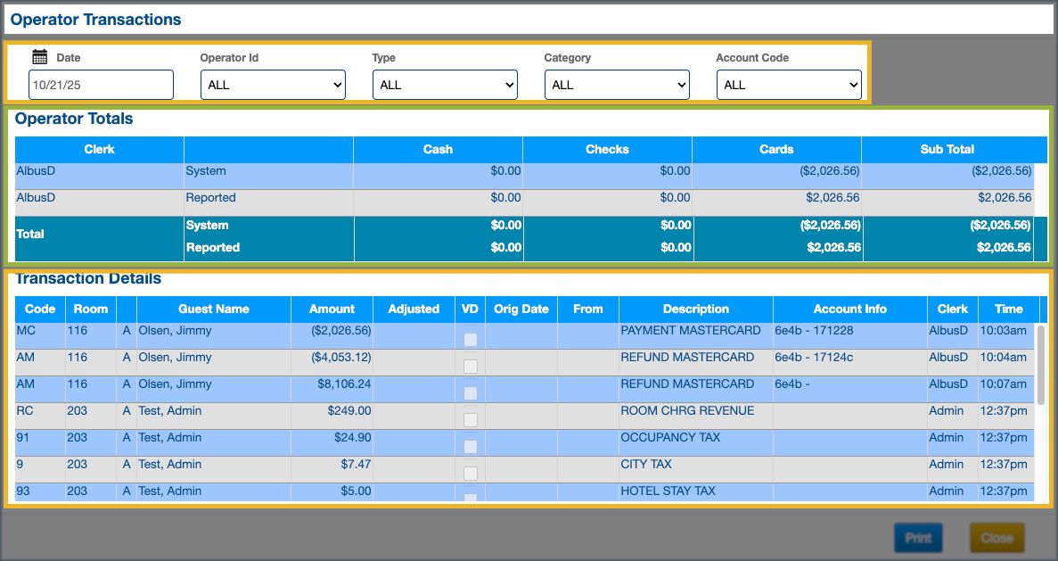This screenshot has width=1058, height=561.
Task: Click the Description column header
Action: point(695,309)
